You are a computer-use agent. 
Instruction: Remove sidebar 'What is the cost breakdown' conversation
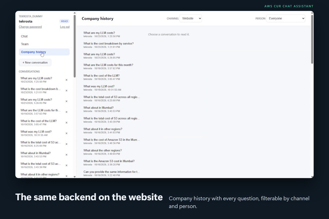point(66,91)
